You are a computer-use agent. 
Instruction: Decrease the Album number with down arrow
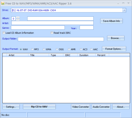18,20
